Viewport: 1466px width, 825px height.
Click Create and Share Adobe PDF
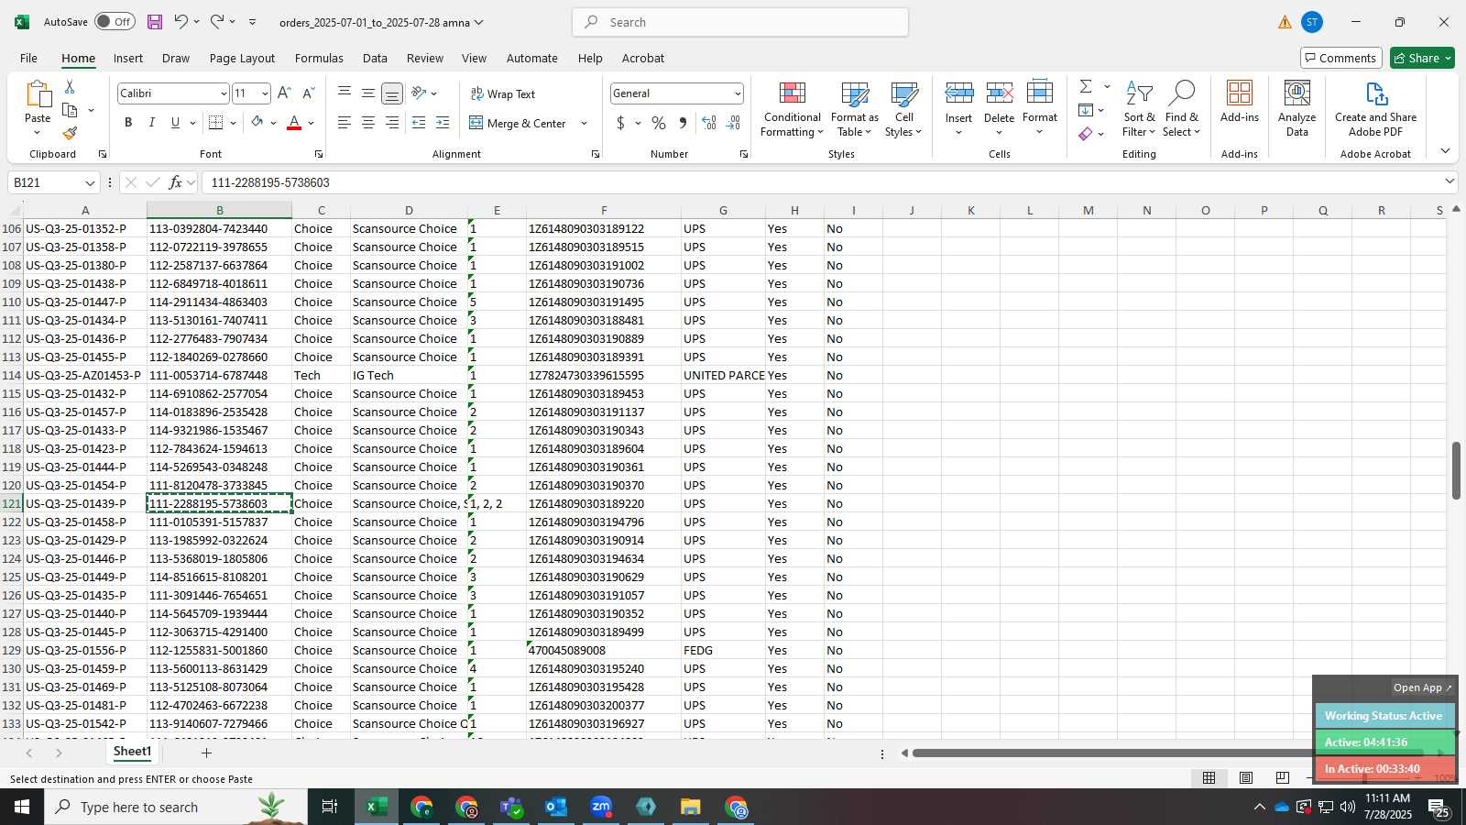tap(1375, 108)
